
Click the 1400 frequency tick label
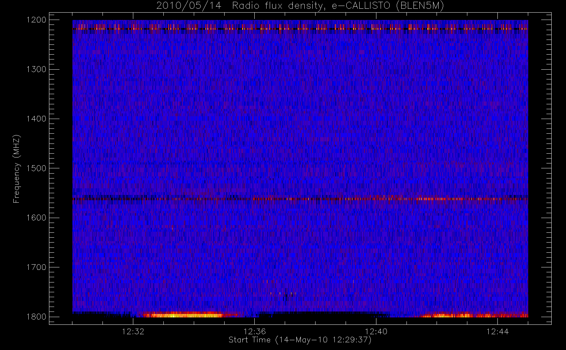[x=36, y=119]
